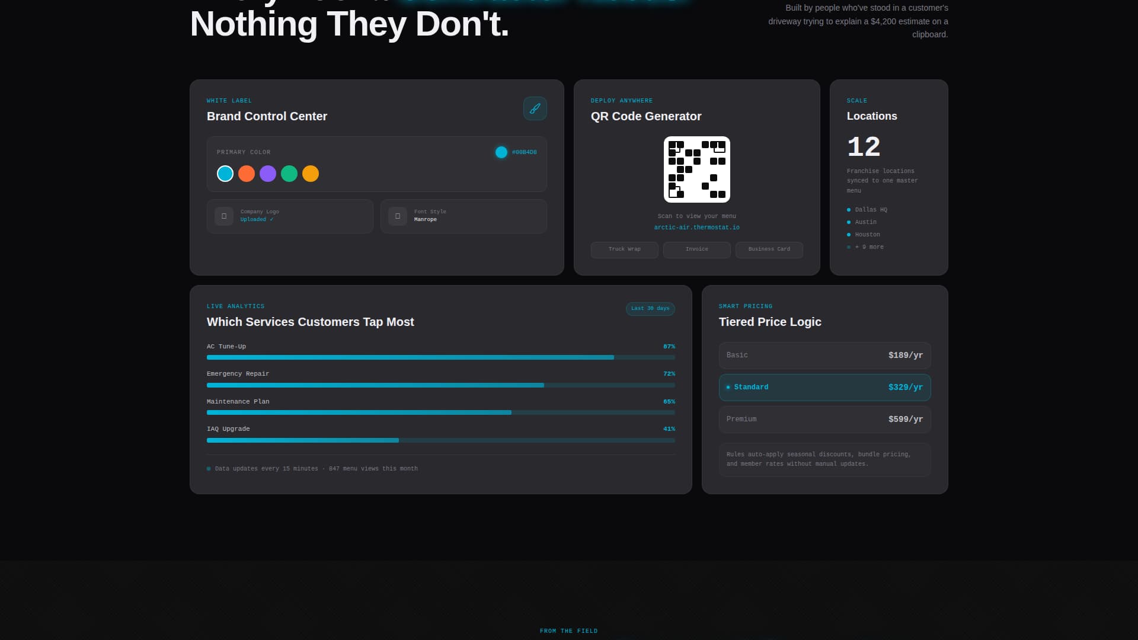Screen dimensions: 1138x640
Task: Click the Which Services Customers Tap Most heading
Action: click(310, 322)
